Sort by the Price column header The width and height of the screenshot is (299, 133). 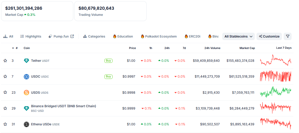tap(132, 48)
